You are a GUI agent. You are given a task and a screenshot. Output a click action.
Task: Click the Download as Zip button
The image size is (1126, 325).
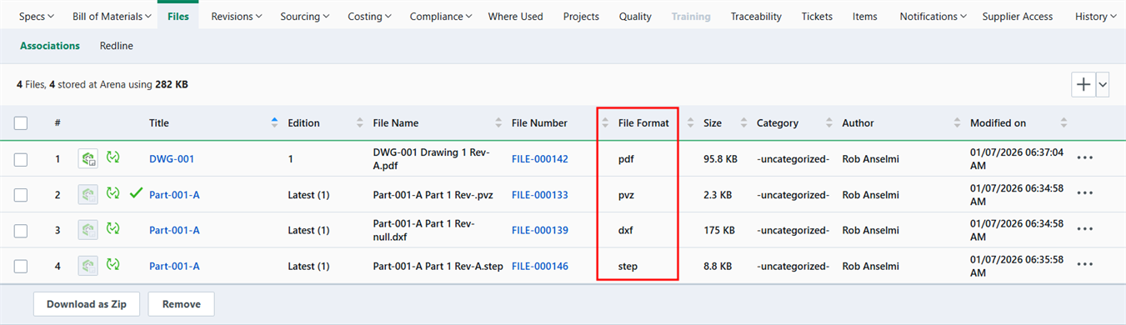tap(87, 304)
